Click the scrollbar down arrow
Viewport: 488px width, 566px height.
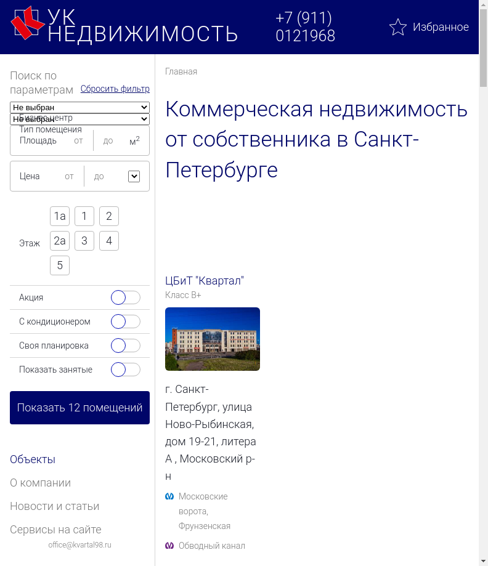point(483,562)
